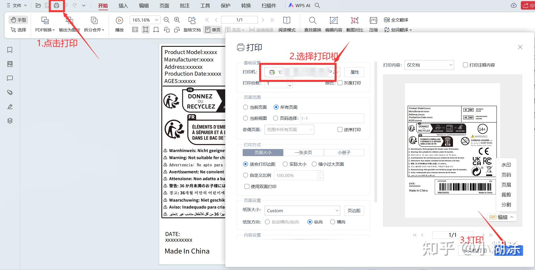
Task: Open the Edit ribbon tab
Action: click(144, 5)
